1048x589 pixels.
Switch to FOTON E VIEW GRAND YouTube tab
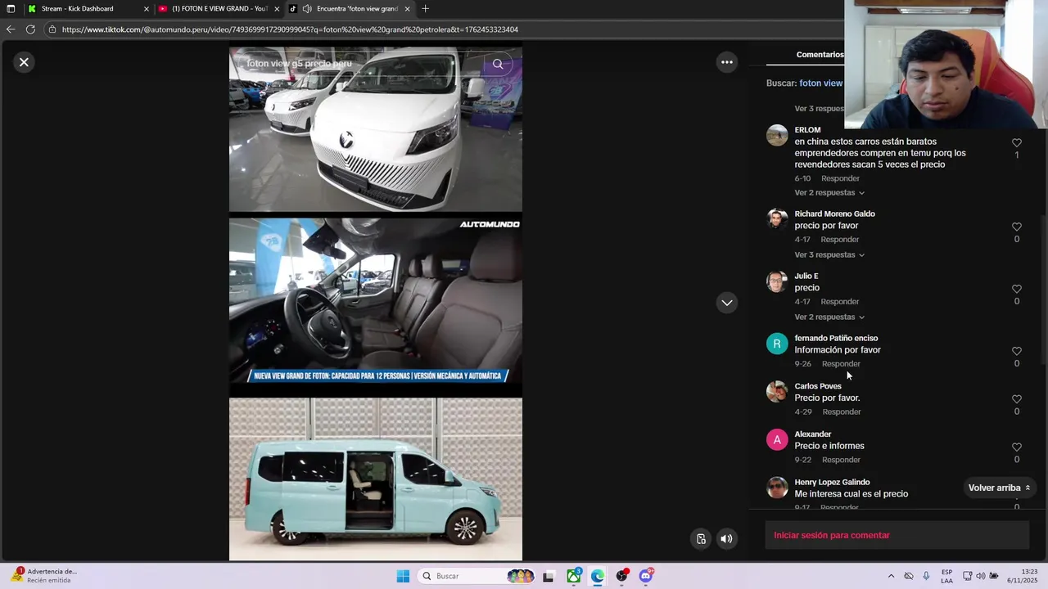tap(219, 9)
